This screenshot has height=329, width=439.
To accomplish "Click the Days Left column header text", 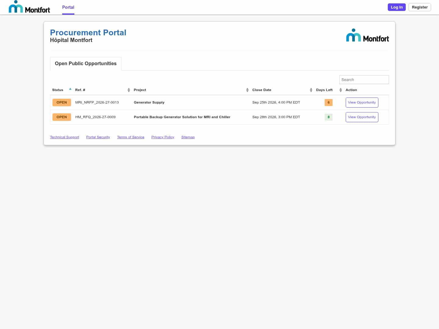I will 324,90.
